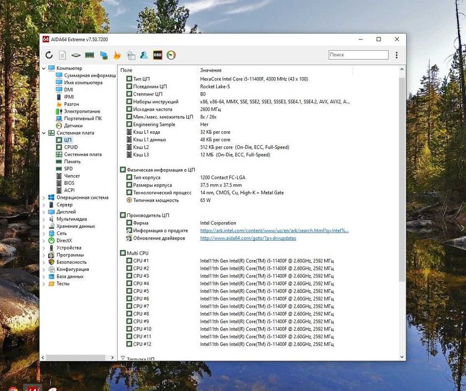Open the aida64.com driver updates link
Viewport: 466px width, 391px height.
(x=248, y=238)
